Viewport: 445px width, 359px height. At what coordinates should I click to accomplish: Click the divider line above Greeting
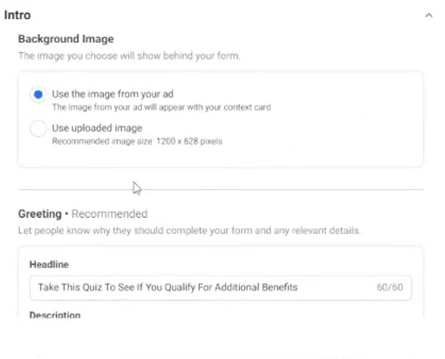pyautogui.click(x=221, y=190)
